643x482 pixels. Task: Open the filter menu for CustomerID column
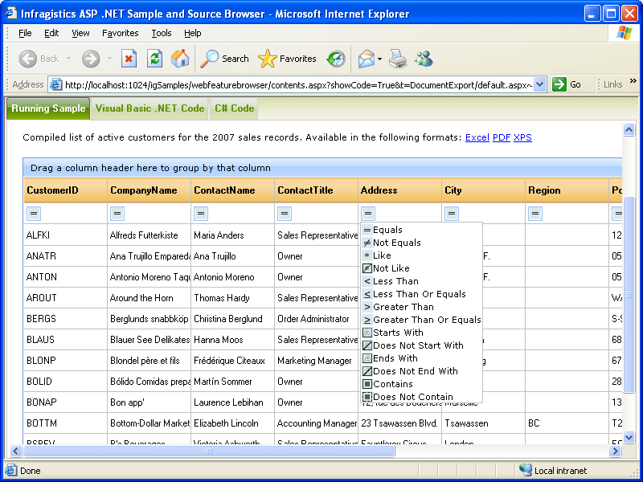coord(31,213)
